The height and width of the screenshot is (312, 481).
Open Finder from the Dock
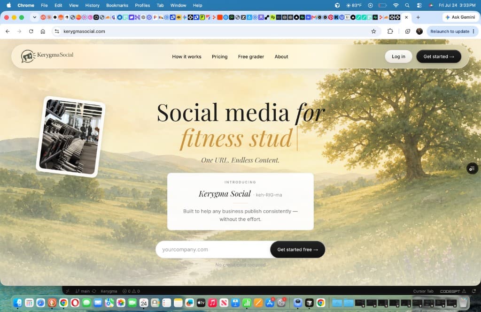[x=18, y=303]
